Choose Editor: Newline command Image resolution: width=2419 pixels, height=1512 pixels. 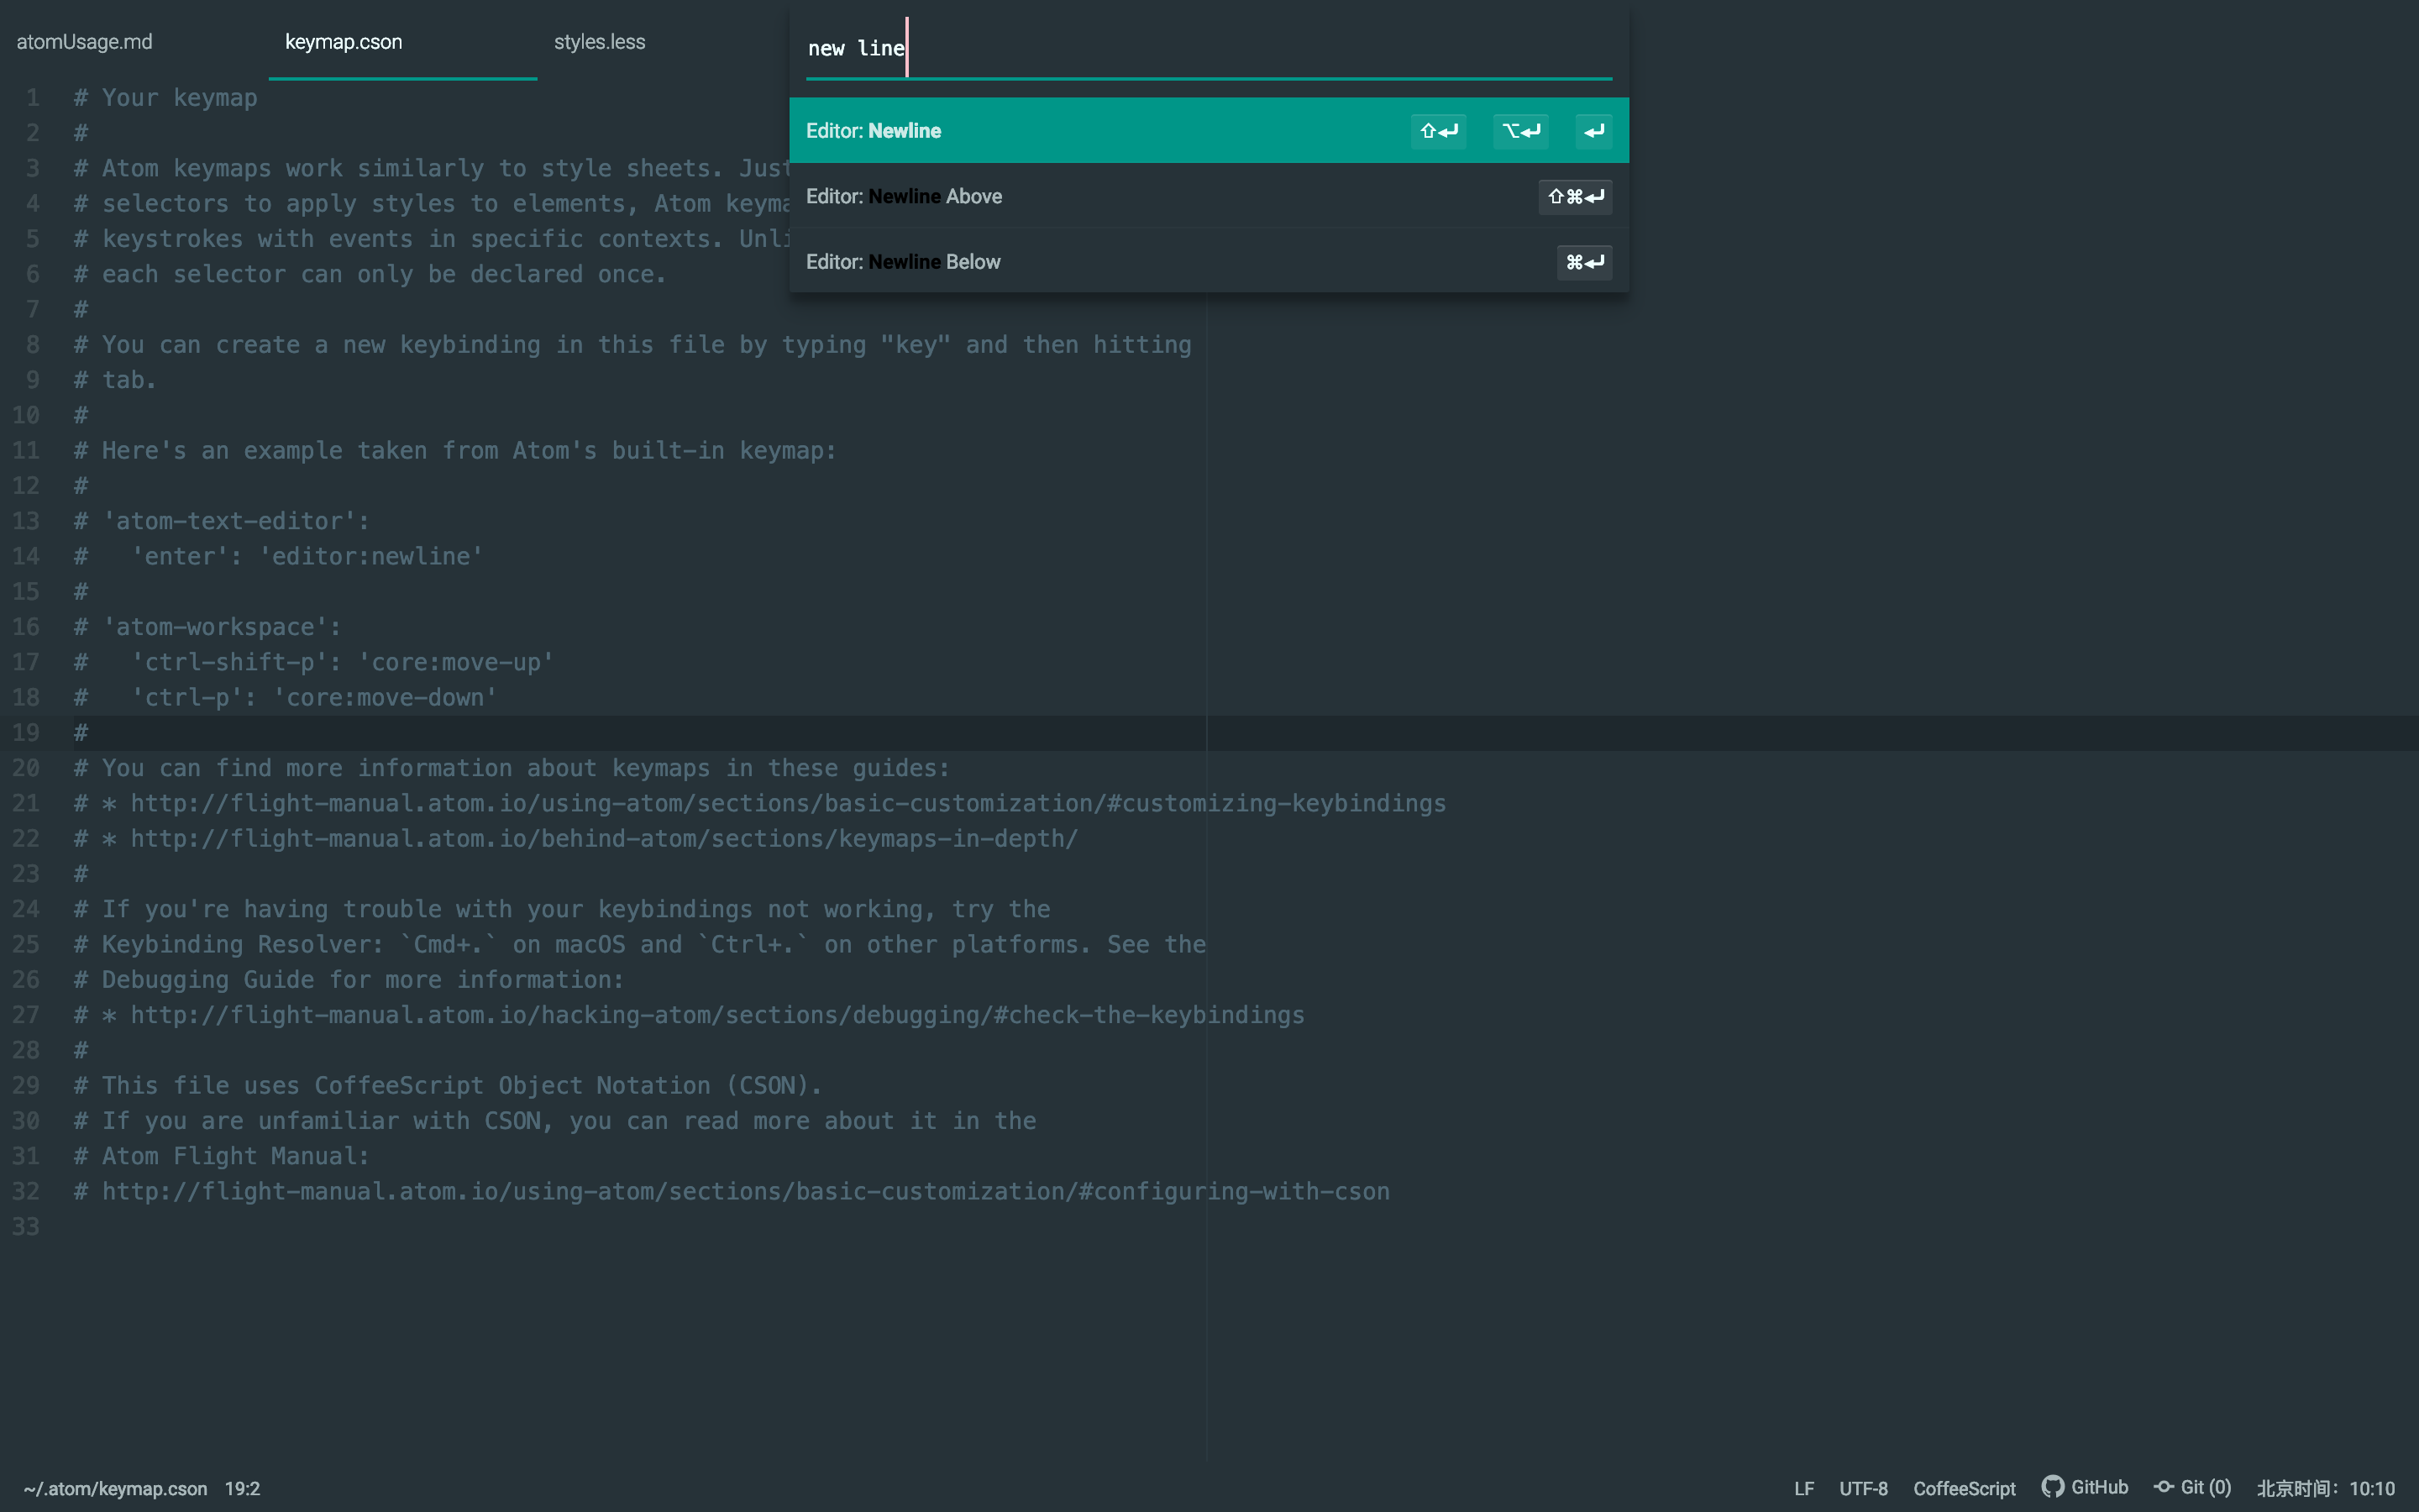pos(1000,131)
